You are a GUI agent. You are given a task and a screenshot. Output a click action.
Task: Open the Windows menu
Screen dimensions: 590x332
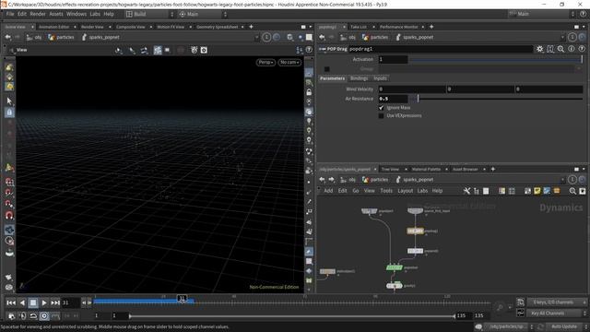tap(77, 14)
